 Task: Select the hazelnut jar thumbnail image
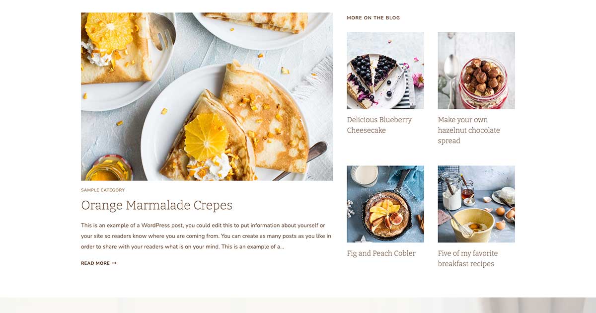click(x=476, y=71)
